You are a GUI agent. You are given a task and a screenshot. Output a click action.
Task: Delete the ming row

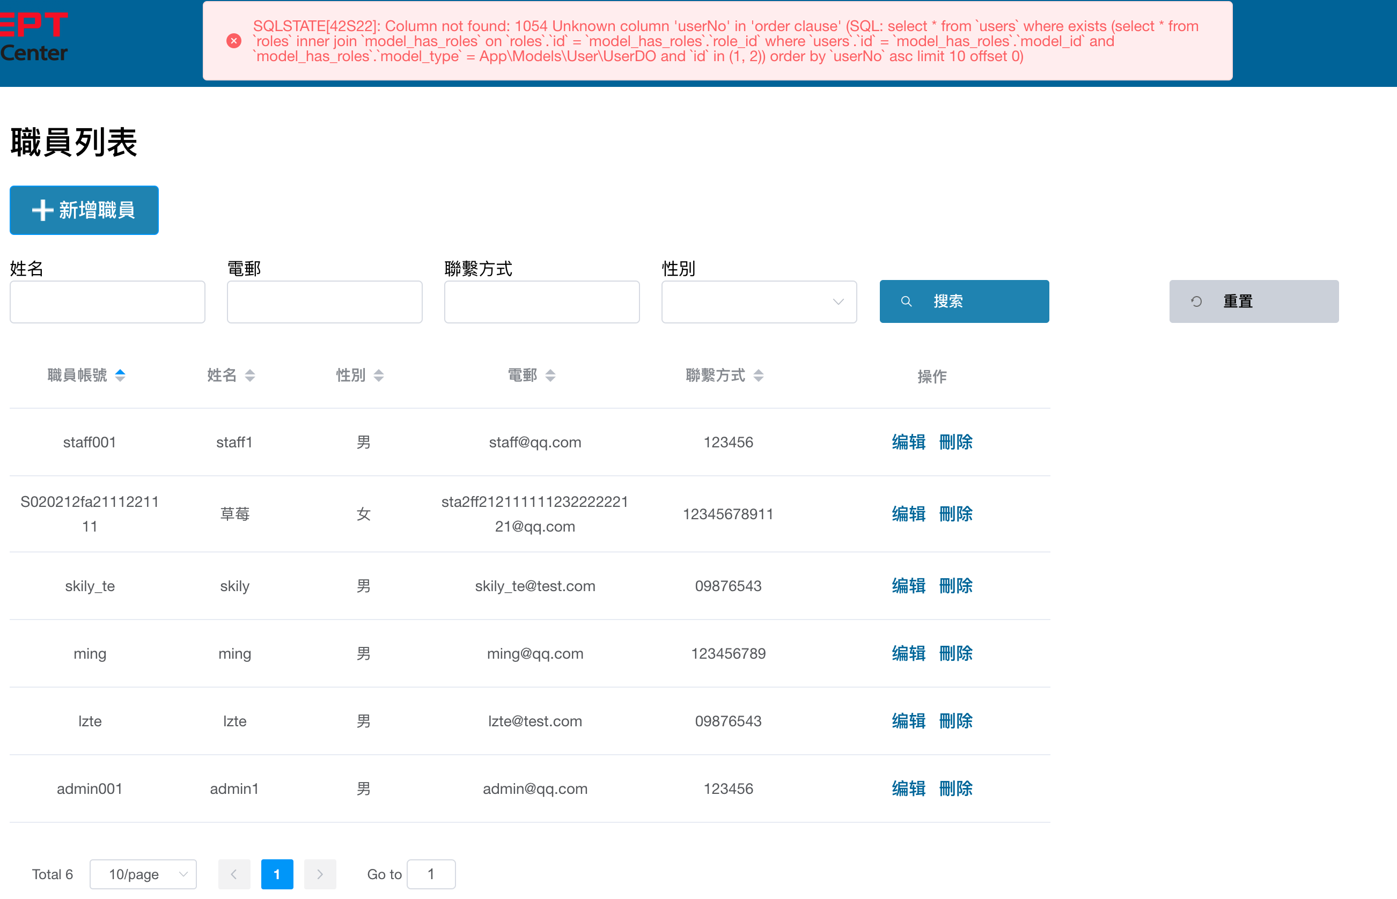pyautogui.click(x=955, y=653)
